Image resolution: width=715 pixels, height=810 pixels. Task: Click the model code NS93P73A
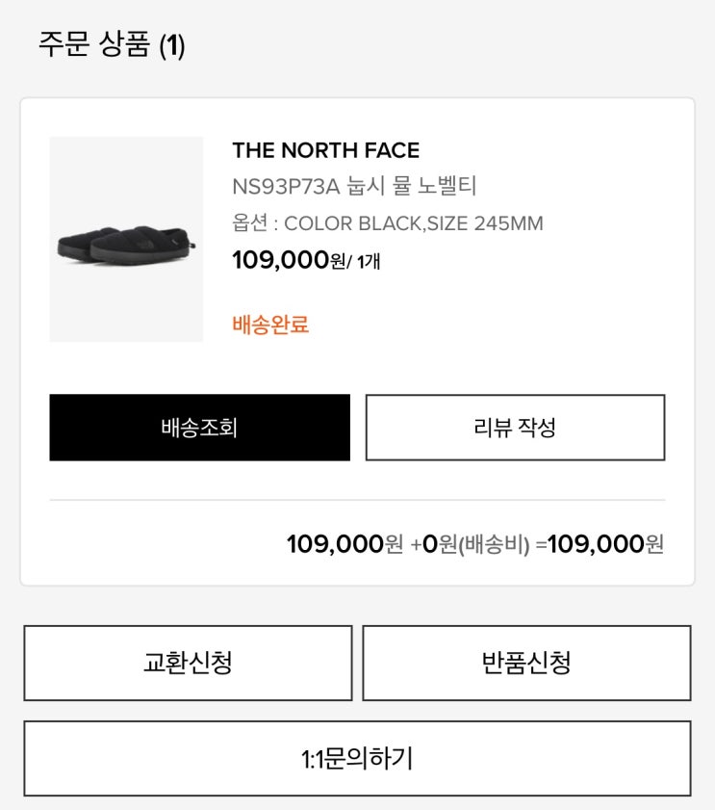pos(287,186)
